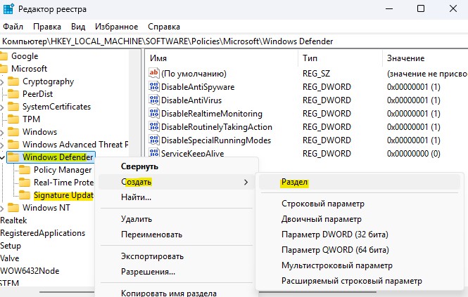Collapse the Windows Defender tree node
The height and width of the screenshot is (297, 468).
3,157
